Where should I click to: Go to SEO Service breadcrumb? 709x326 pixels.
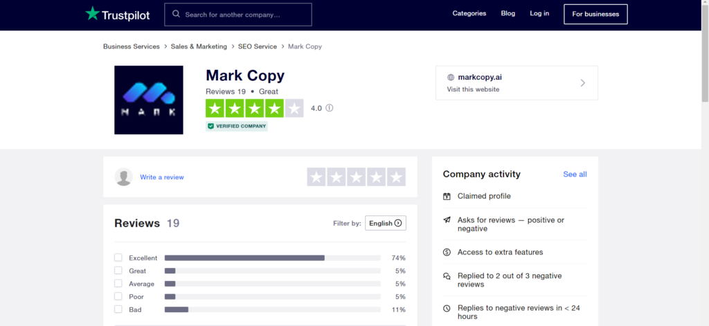258,46
